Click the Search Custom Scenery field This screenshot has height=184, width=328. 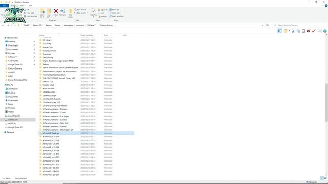click(x=300, y=25)
